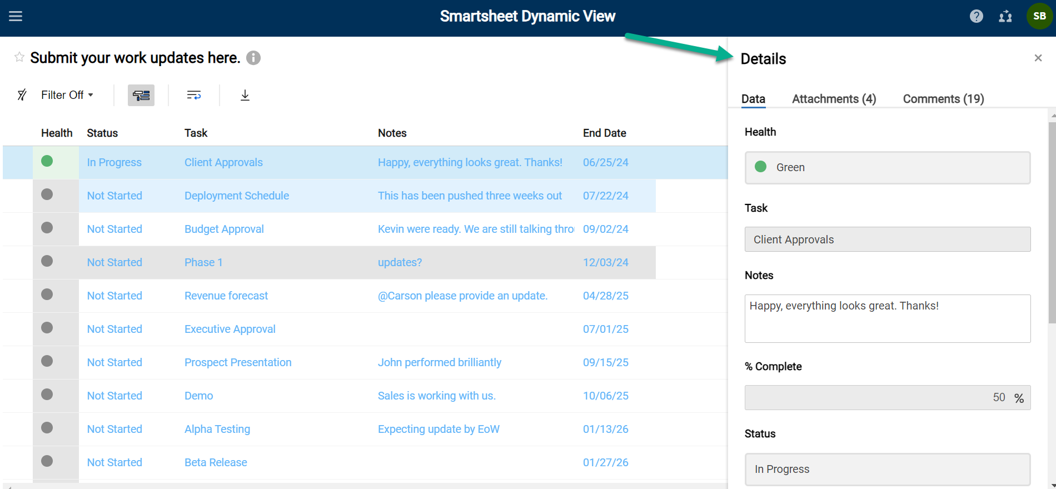Image resolution: width=1056 pixels, height=489 pixels.
Task: Click the note 'This has been pushed three weeks out'
Action: (x=470, y=196)
